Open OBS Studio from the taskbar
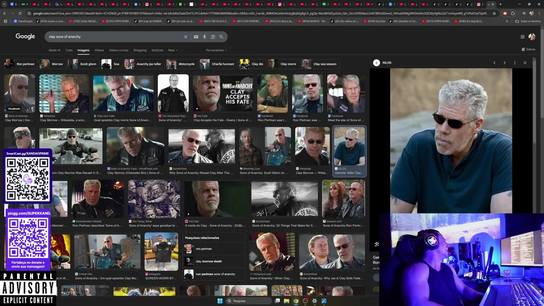 305,301
